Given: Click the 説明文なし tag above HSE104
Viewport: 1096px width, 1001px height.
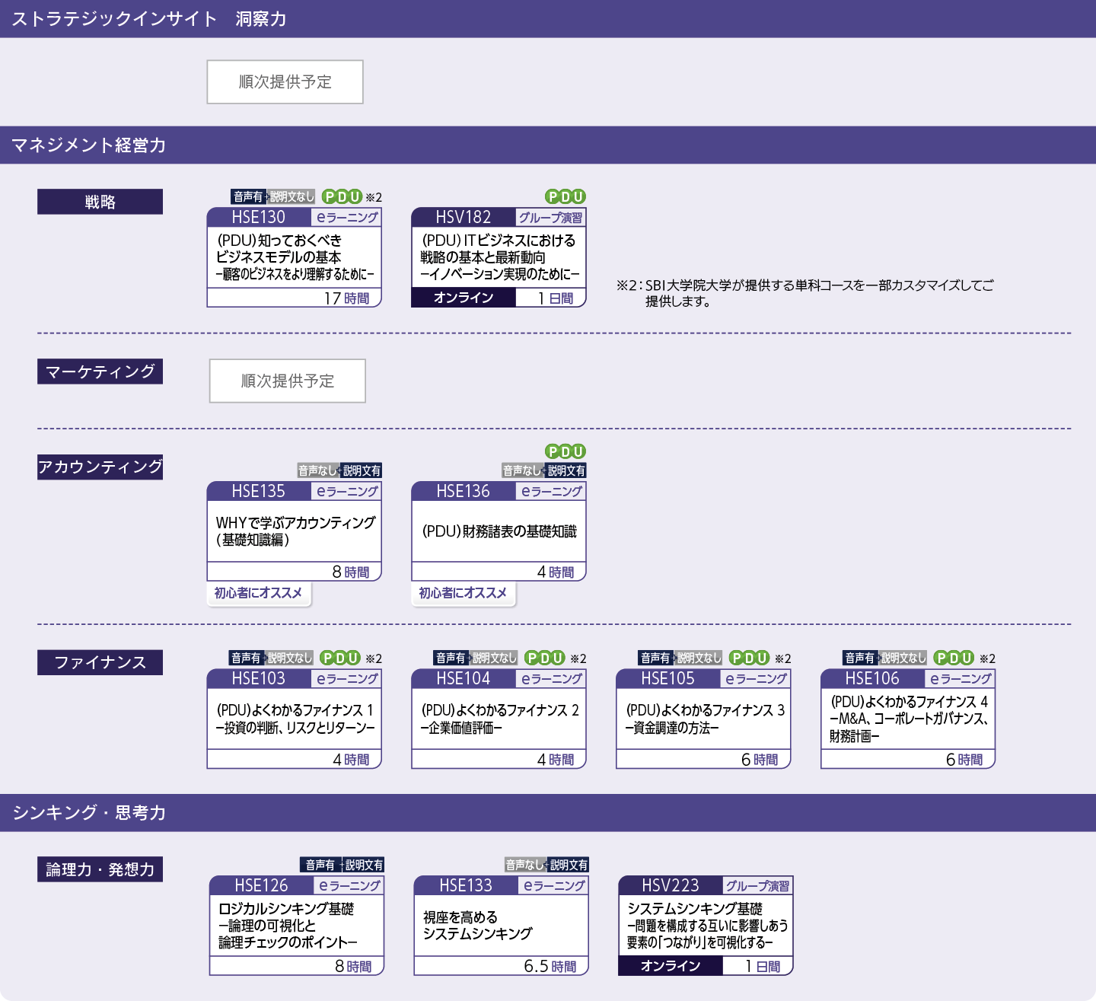Looking at the screenshot, I should pos(494,658).
